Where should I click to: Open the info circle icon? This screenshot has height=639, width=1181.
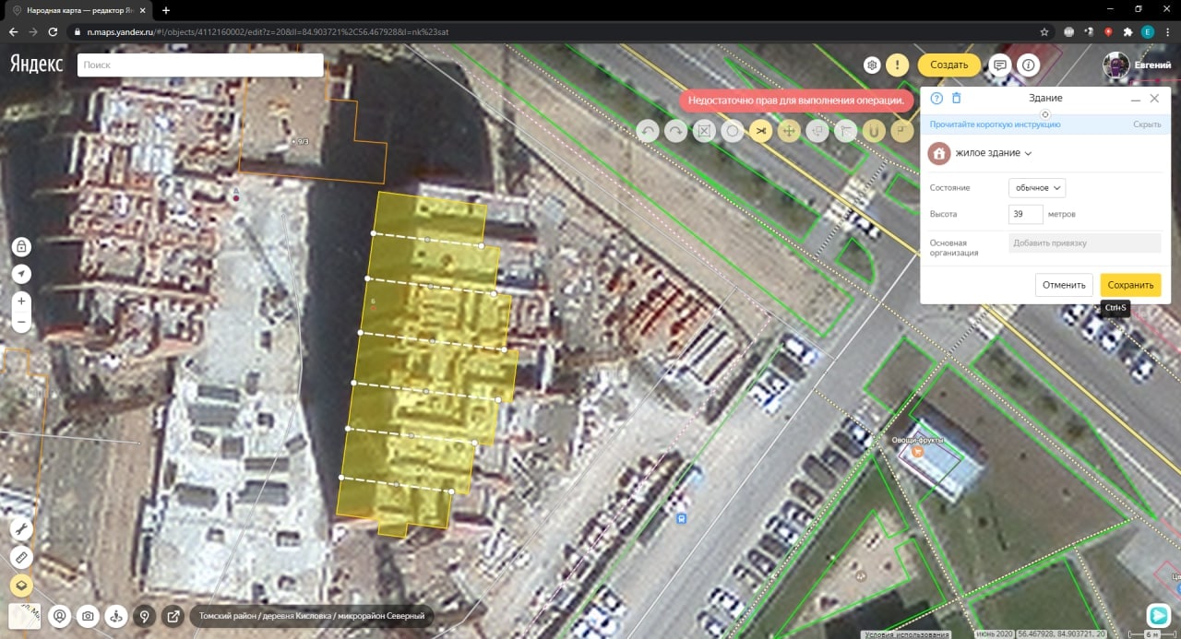tap(1029, 65)
